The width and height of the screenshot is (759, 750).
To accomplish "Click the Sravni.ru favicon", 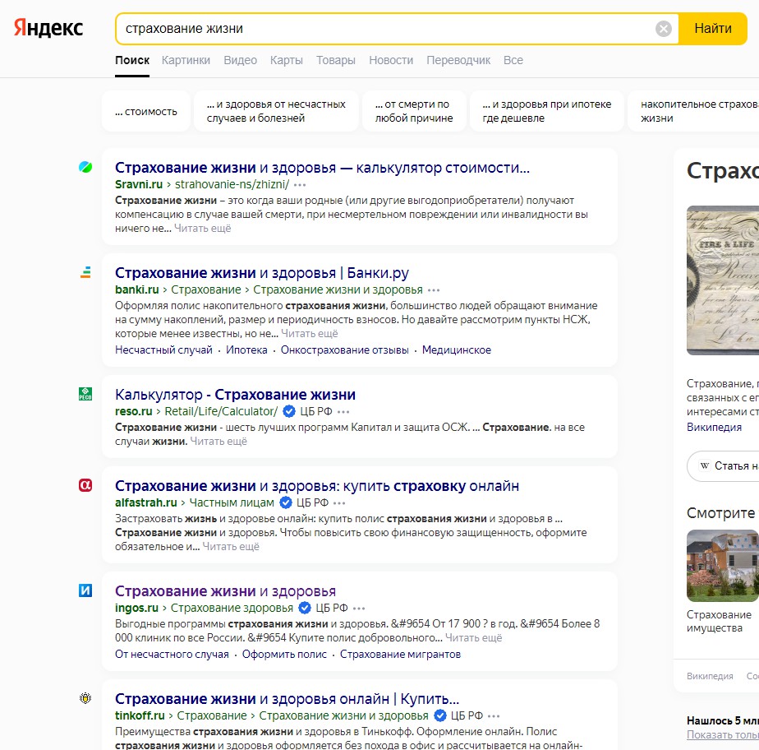I will pyautogui.click(x=85, y=167).
